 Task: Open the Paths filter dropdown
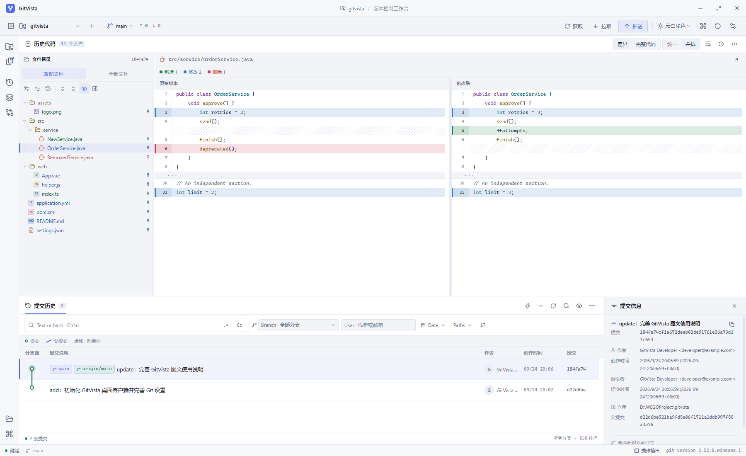click(462, 325)
